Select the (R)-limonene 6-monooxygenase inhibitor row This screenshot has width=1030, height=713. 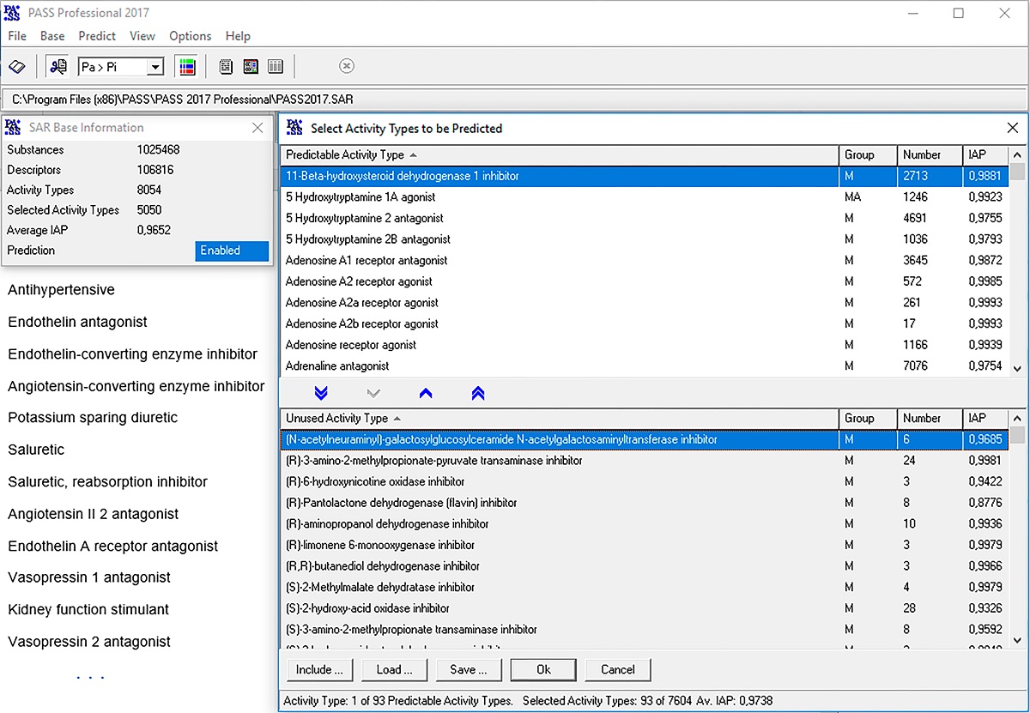(645, 545)
